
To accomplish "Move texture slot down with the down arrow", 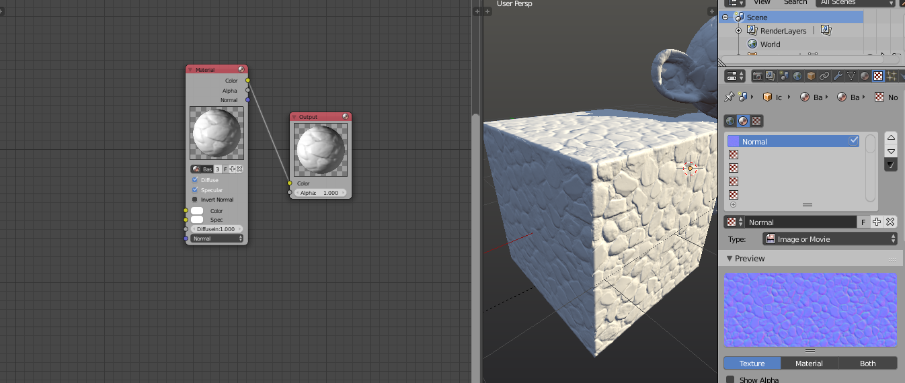I will point(891,151).
